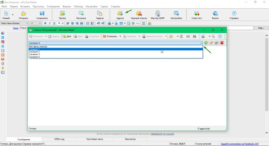This screenshot has width=269, height=146.
Task: Select Сегмент 2 in dropdown list
Action: pos(116,52)
